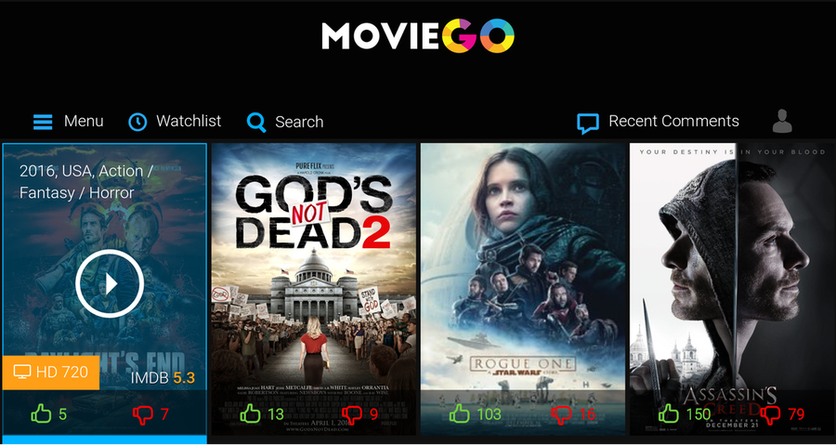The height and width of the screenshot is (445, 836).
Task: Open the hamburger Menu icon
Action: tap(43, 122)
